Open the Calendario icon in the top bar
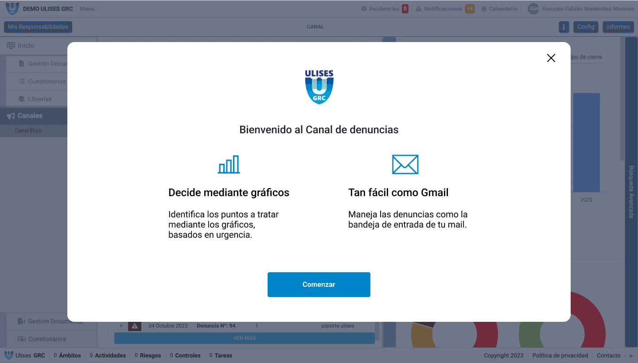The height and width of the screenshot is (363, 638). 484,9
